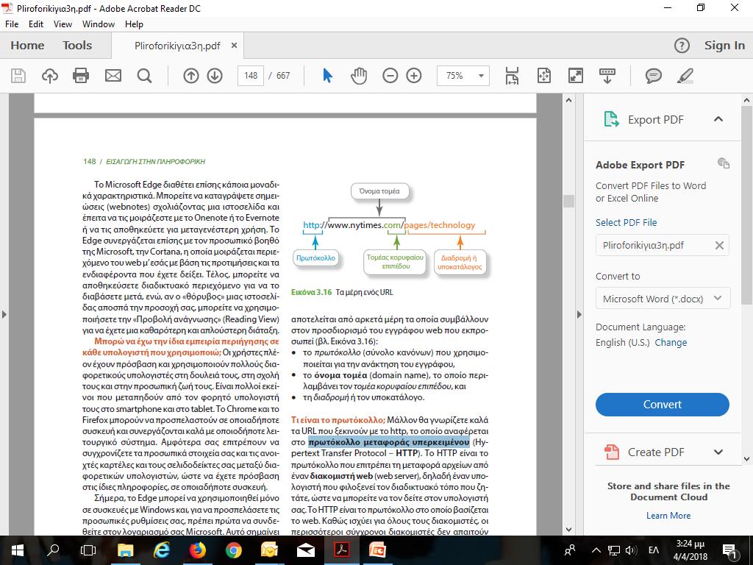Change the document language link
Screen dimensions: 753x565
coord(671,343)
